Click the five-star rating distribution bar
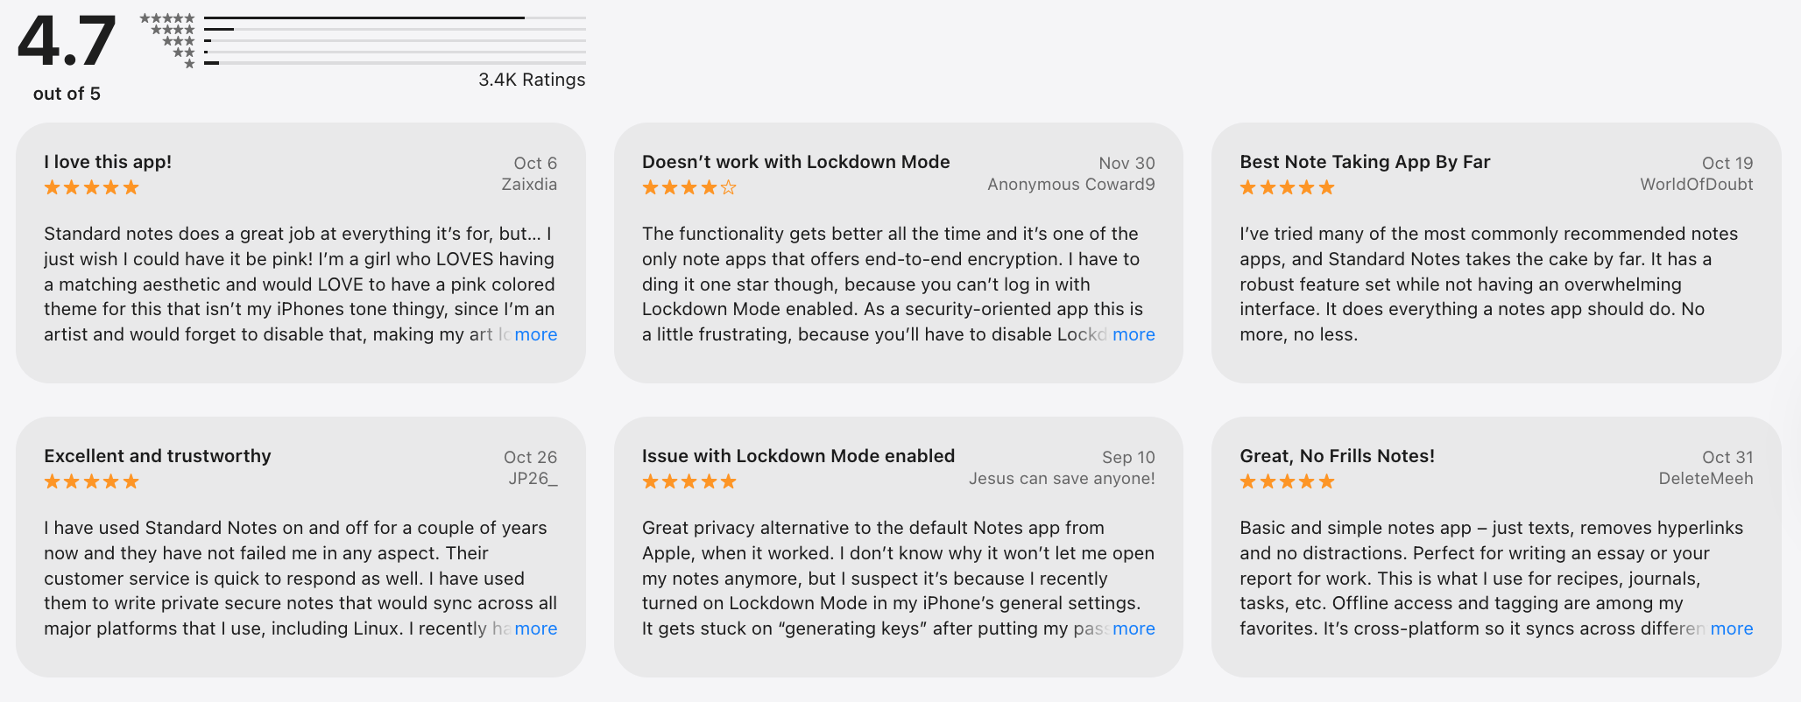Viewport: 1801px width, 702px height. coord(394,18)
